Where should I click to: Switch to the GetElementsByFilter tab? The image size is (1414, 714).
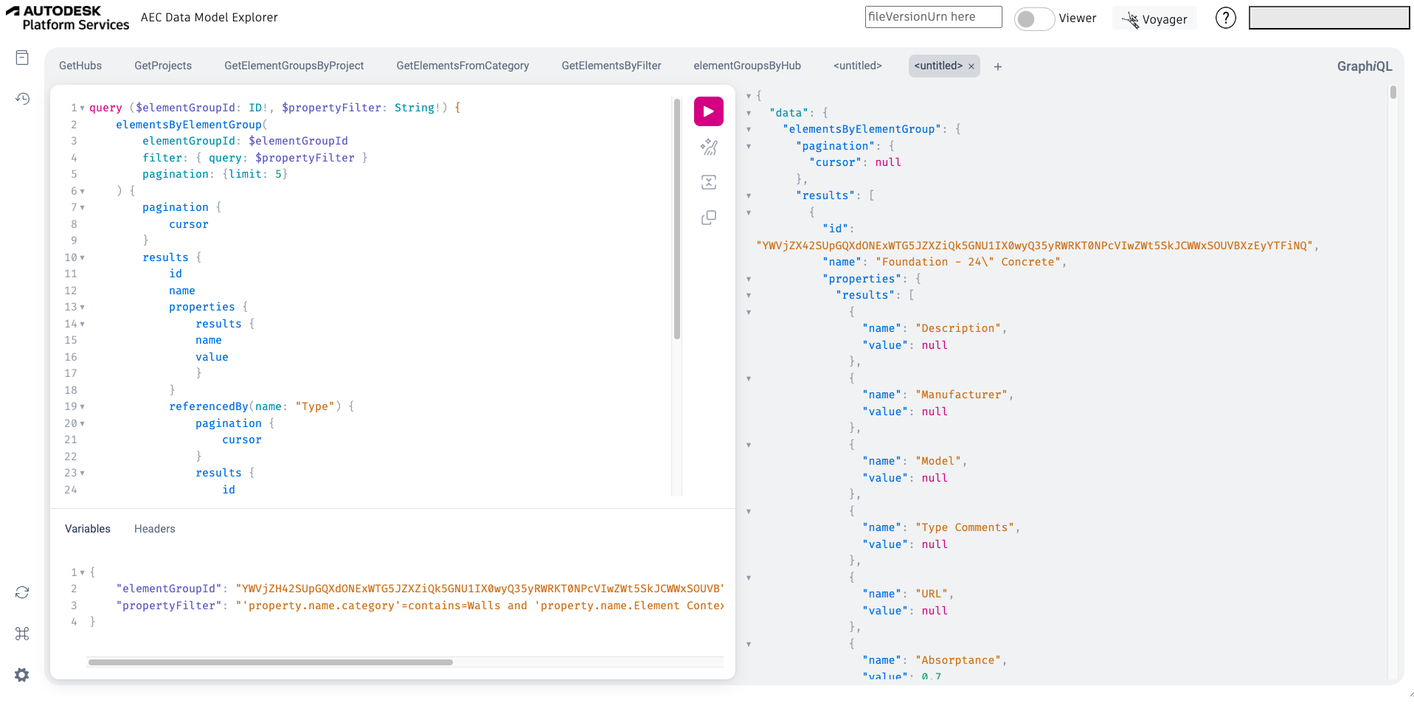[611, 66]
